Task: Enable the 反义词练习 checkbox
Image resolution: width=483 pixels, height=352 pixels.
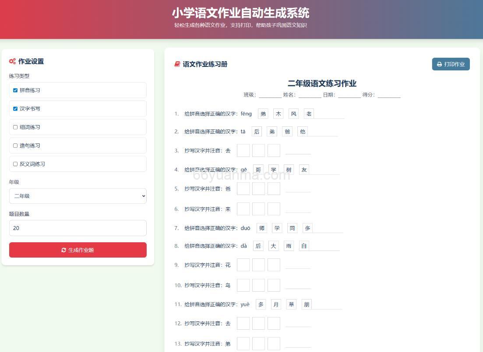Action: [x=14, y=164]
